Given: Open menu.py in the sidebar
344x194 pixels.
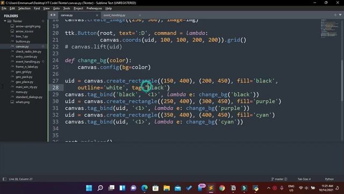Looking at the screenshot, I should pos(21,92).
